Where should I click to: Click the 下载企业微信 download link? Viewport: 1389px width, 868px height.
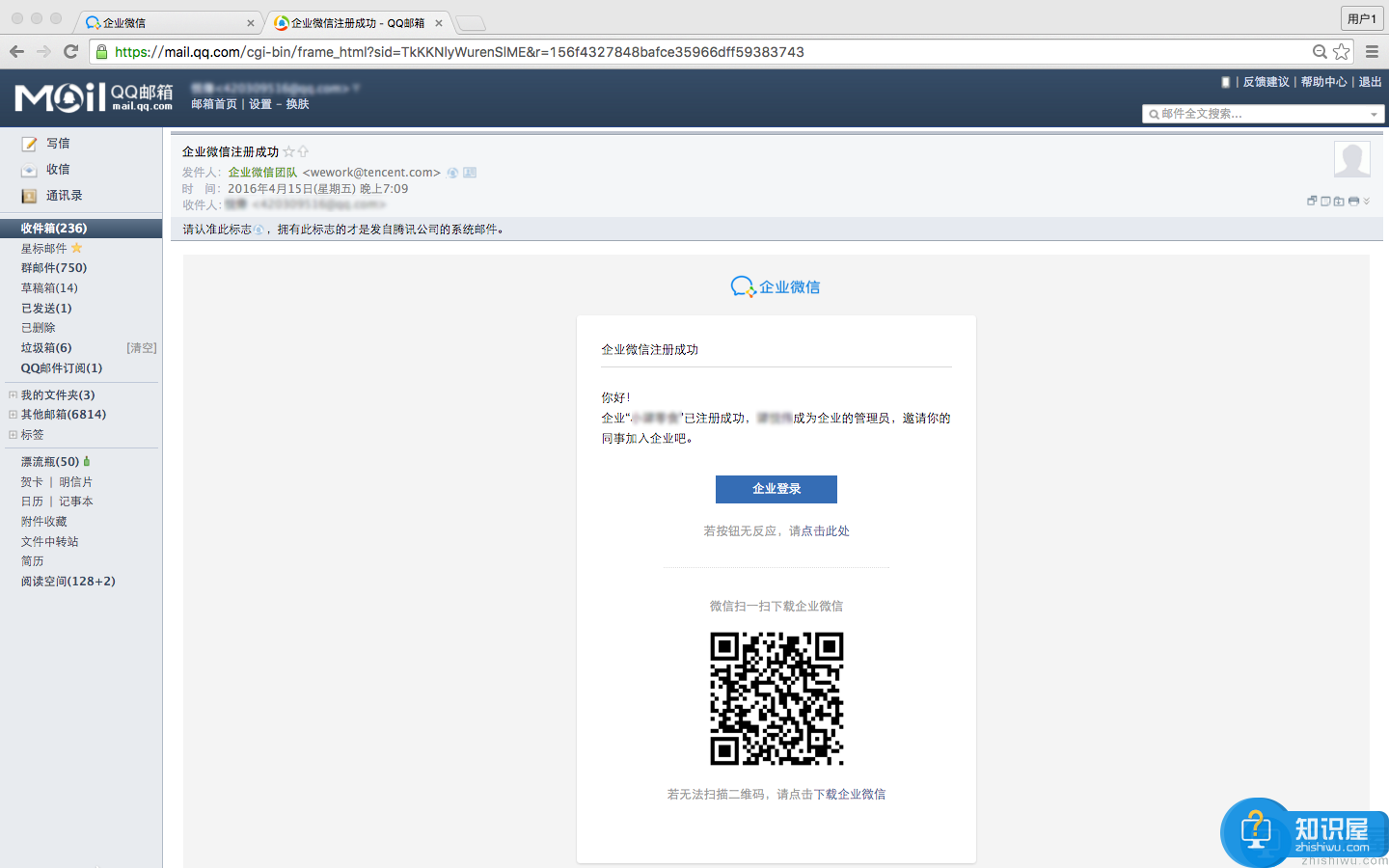pos(850,795)
